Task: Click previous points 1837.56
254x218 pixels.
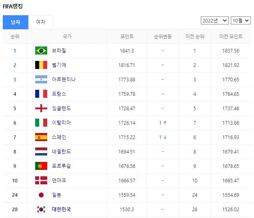Action: click(x=231, y=51)
